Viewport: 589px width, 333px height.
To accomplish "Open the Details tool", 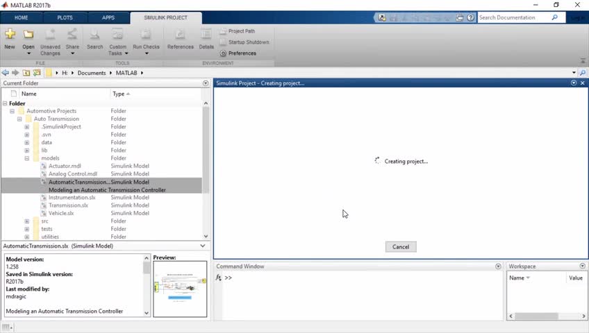I will click(x=206, y=39).
